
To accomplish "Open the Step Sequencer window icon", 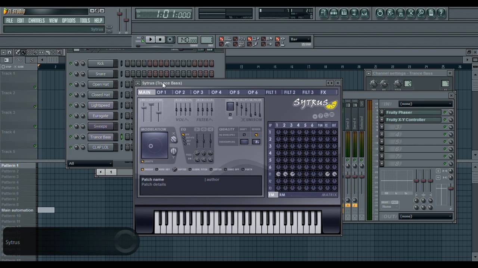I will (x=334, y=13).
